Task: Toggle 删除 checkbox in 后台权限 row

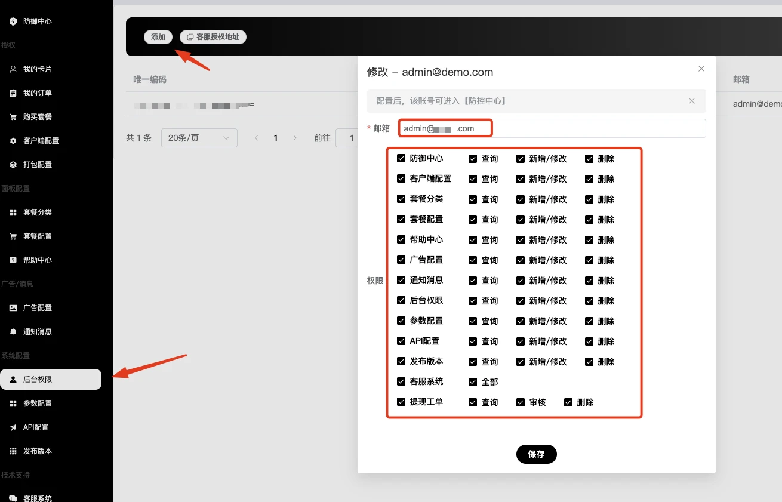Action: point(589,301)
